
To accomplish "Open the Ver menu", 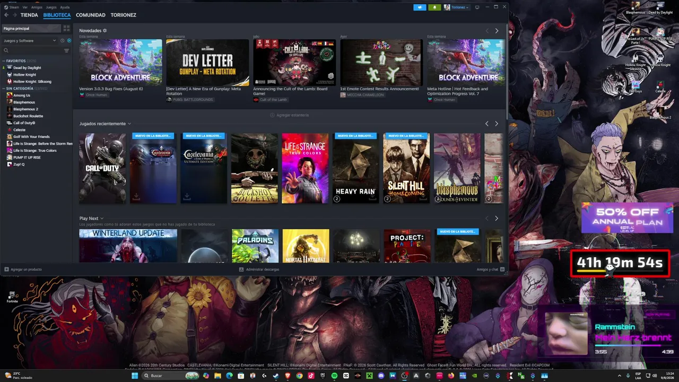I will coord(25,7).
